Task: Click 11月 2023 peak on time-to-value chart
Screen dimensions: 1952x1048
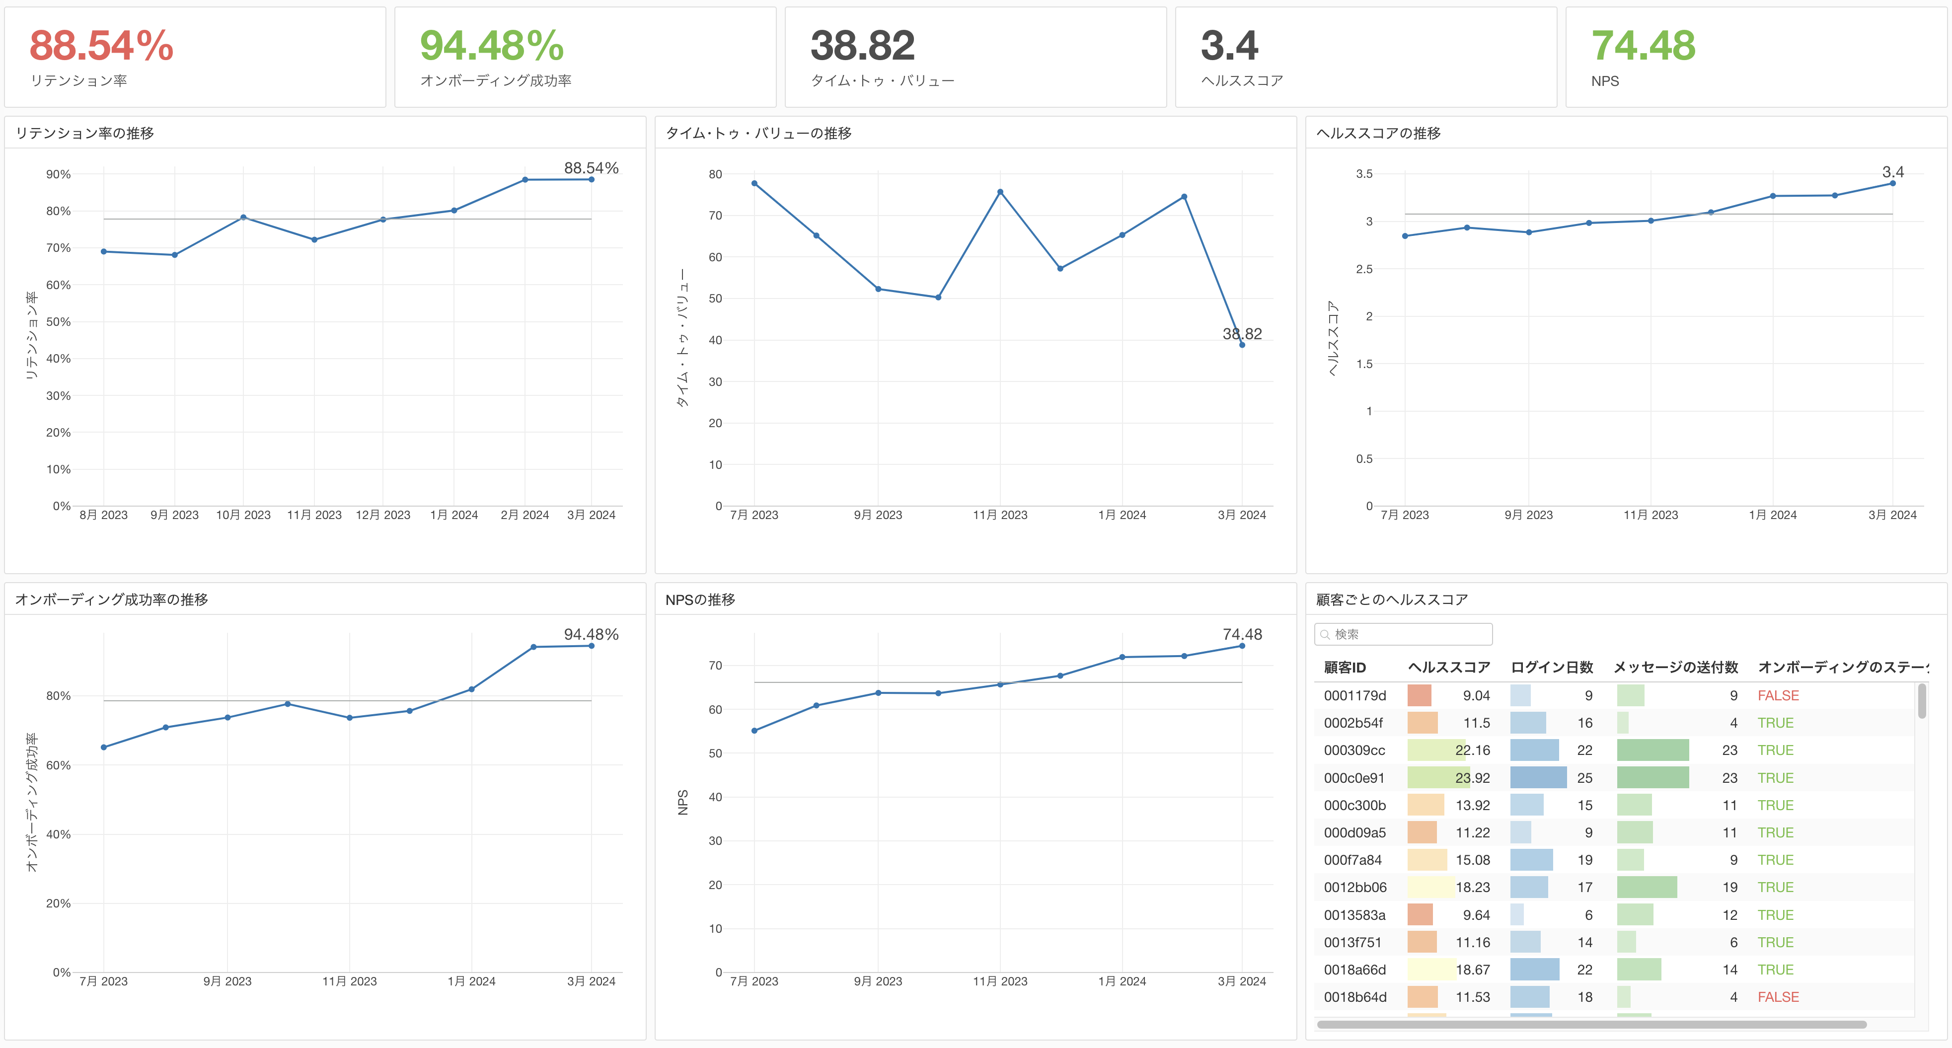Action: [1000, 192]
